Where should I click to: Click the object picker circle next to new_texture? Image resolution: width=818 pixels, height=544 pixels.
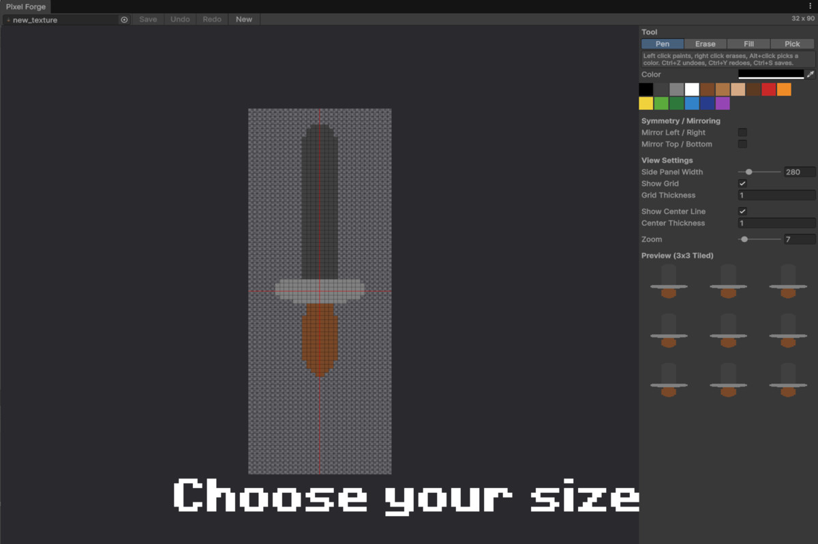pos(124,20)
